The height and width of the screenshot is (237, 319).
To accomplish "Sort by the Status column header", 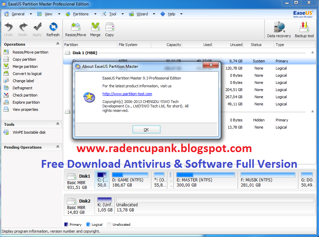I will pyautogui.click(x=259, y=45).
